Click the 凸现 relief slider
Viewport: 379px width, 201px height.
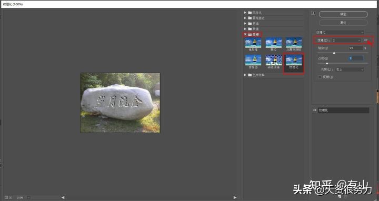click(343, 63)
